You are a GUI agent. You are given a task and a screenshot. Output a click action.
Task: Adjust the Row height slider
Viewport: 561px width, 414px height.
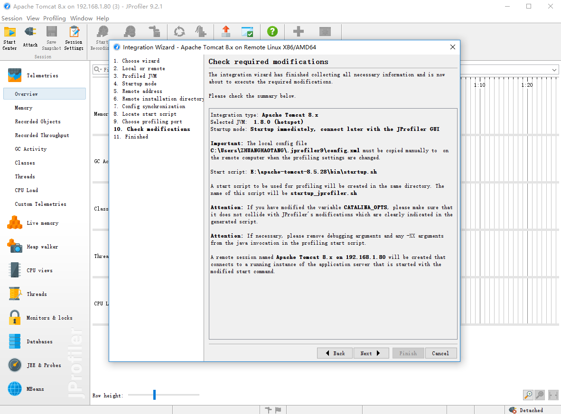pos(155,395)
